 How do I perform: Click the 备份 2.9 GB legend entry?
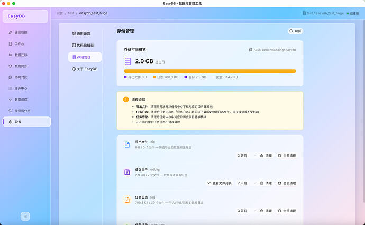[195, 77]
